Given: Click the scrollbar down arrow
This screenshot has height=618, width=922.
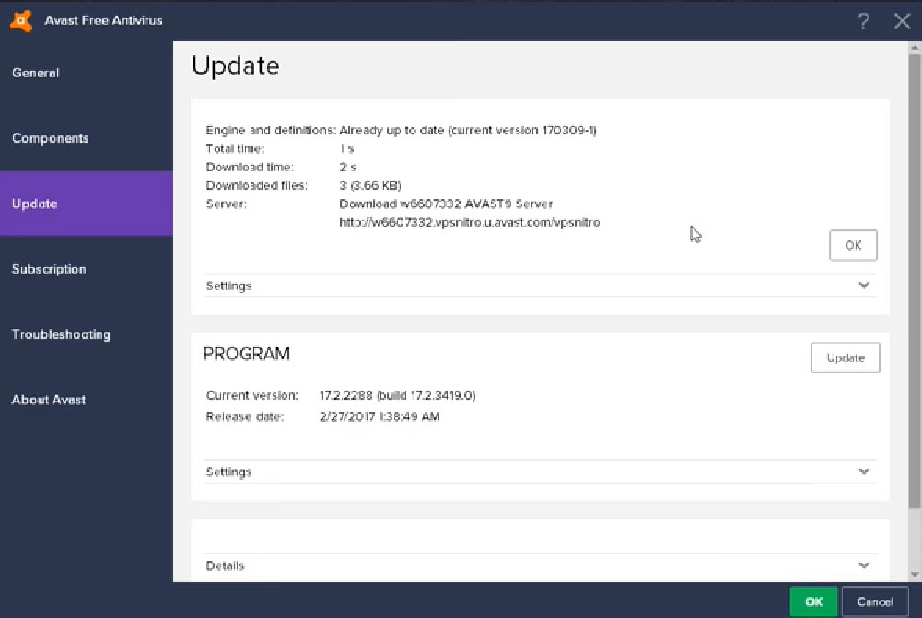Looking at the screenshot, I should point(915,575).
